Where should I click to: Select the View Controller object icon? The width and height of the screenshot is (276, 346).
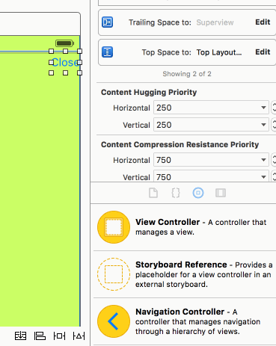114,227
